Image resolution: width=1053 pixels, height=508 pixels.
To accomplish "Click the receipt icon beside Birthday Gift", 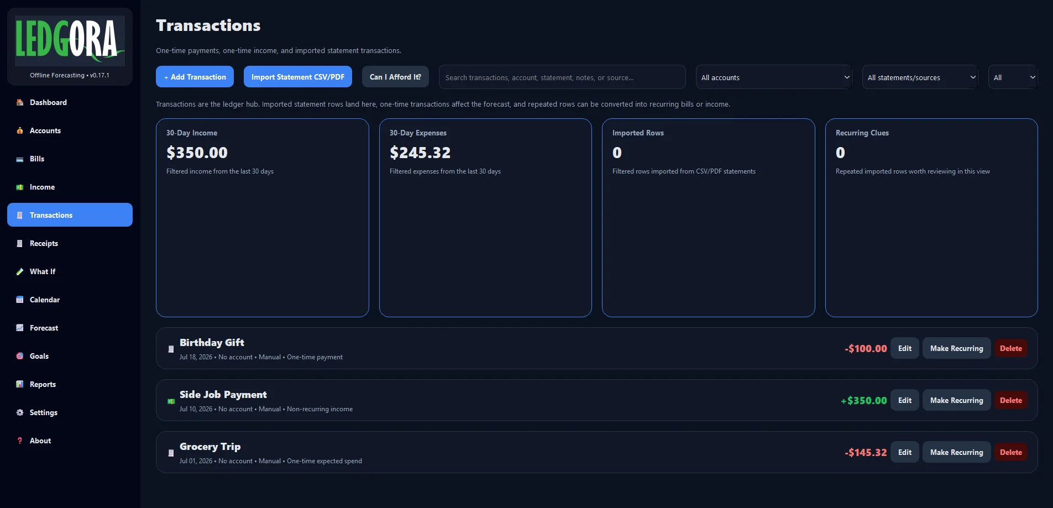I will click(171, 349).
